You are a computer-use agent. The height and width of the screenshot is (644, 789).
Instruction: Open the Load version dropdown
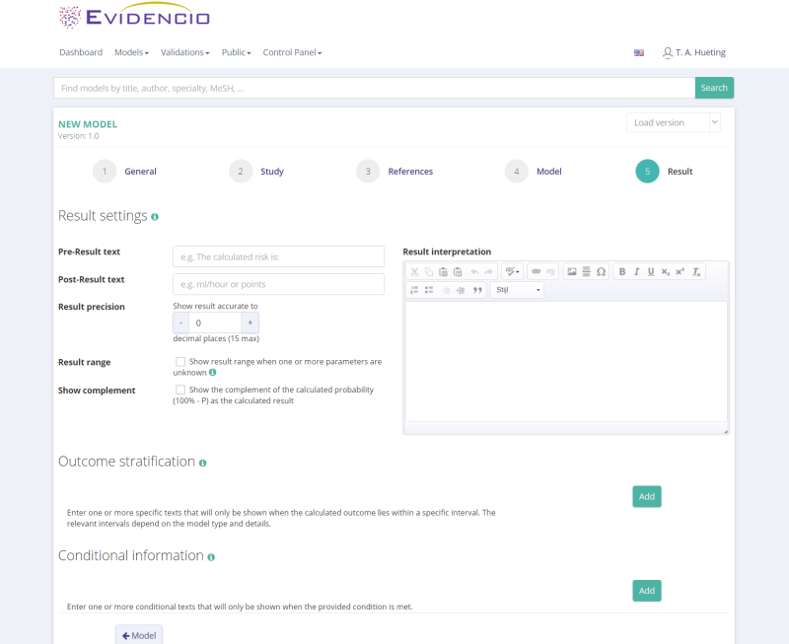673,122
